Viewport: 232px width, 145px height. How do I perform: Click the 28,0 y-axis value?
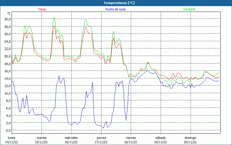[8, 26]
